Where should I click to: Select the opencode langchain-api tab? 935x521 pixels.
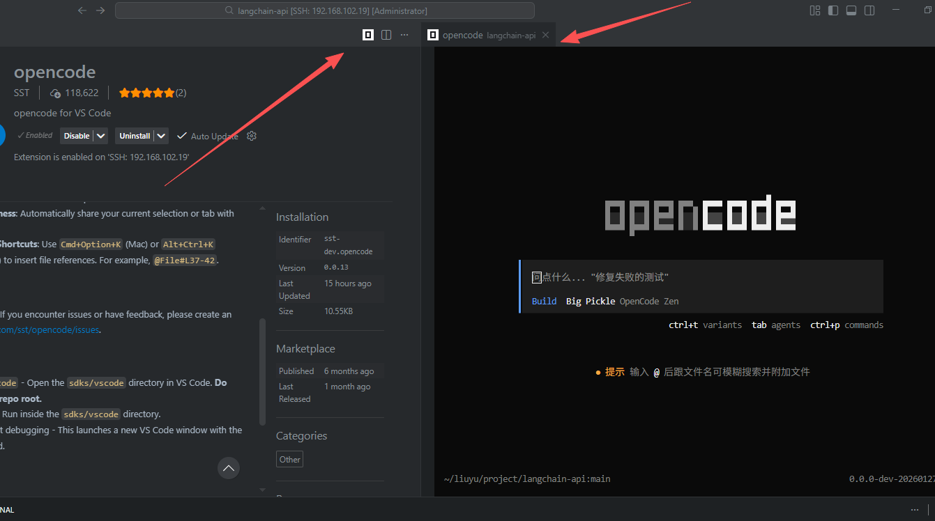point(488,35)
